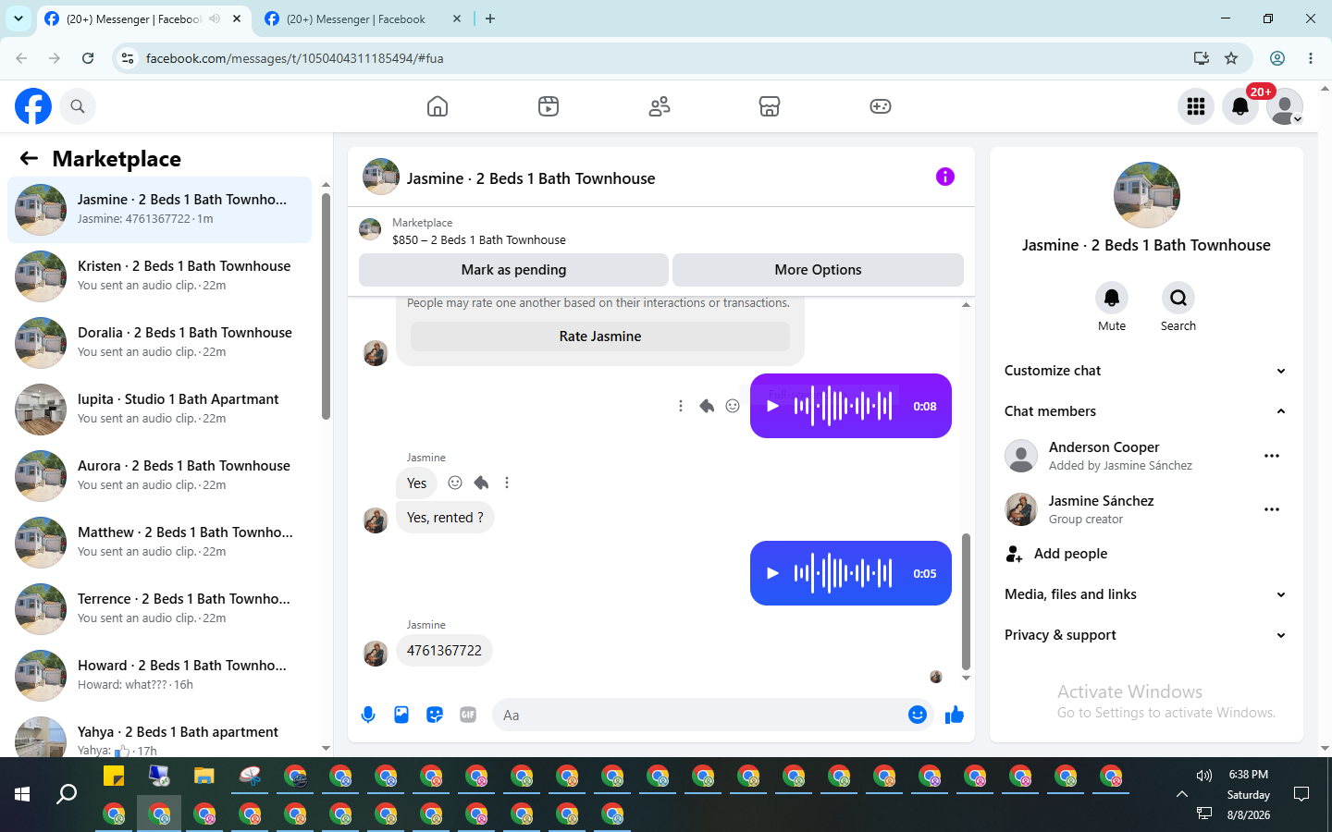1332x832 pixels.
Task: Open Facebook home via the logo
Action: click(33, 106)
